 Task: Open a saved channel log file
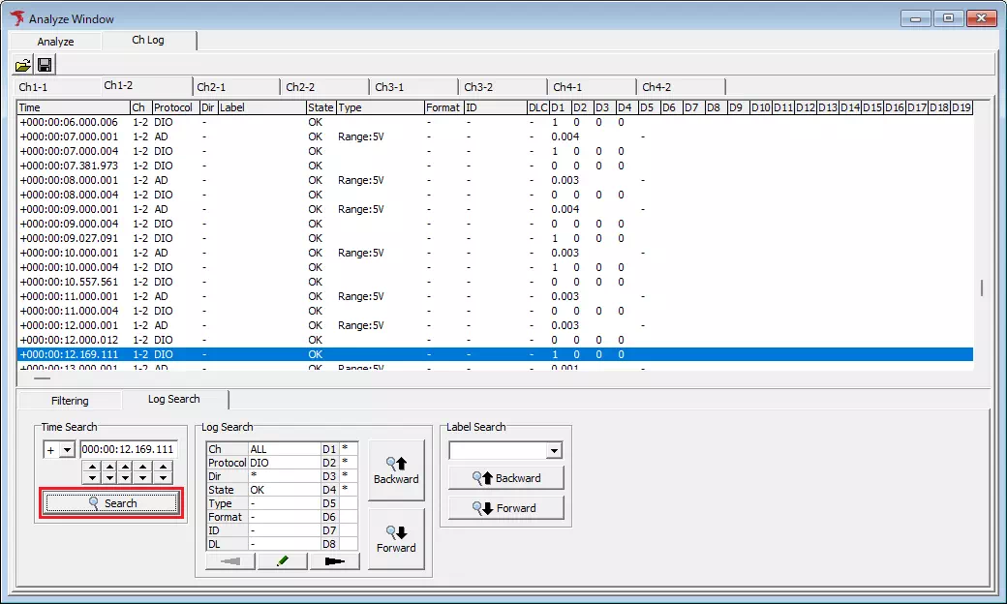pos(23,64)
